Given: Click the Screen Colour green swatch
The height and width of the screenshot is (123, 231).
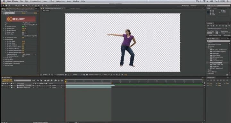Looking at the screenshot, I should tap(23, 27).
